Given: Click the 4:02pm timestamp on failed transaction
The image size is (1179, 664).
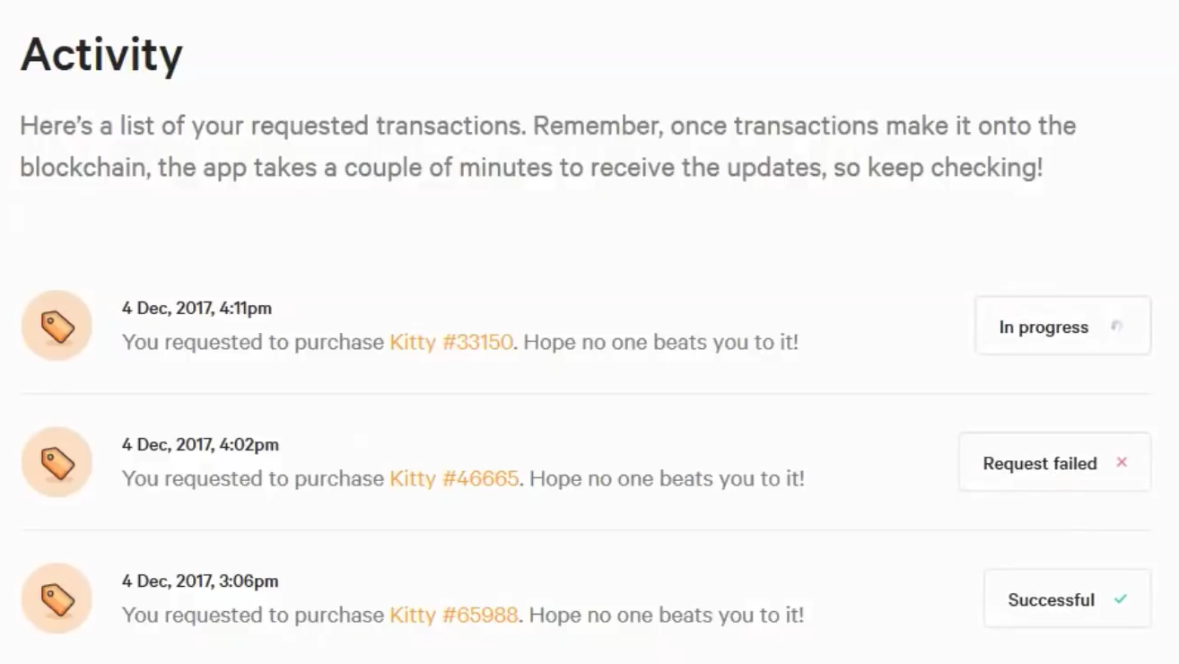Looking at the screenshot, I should coord(199,444).
